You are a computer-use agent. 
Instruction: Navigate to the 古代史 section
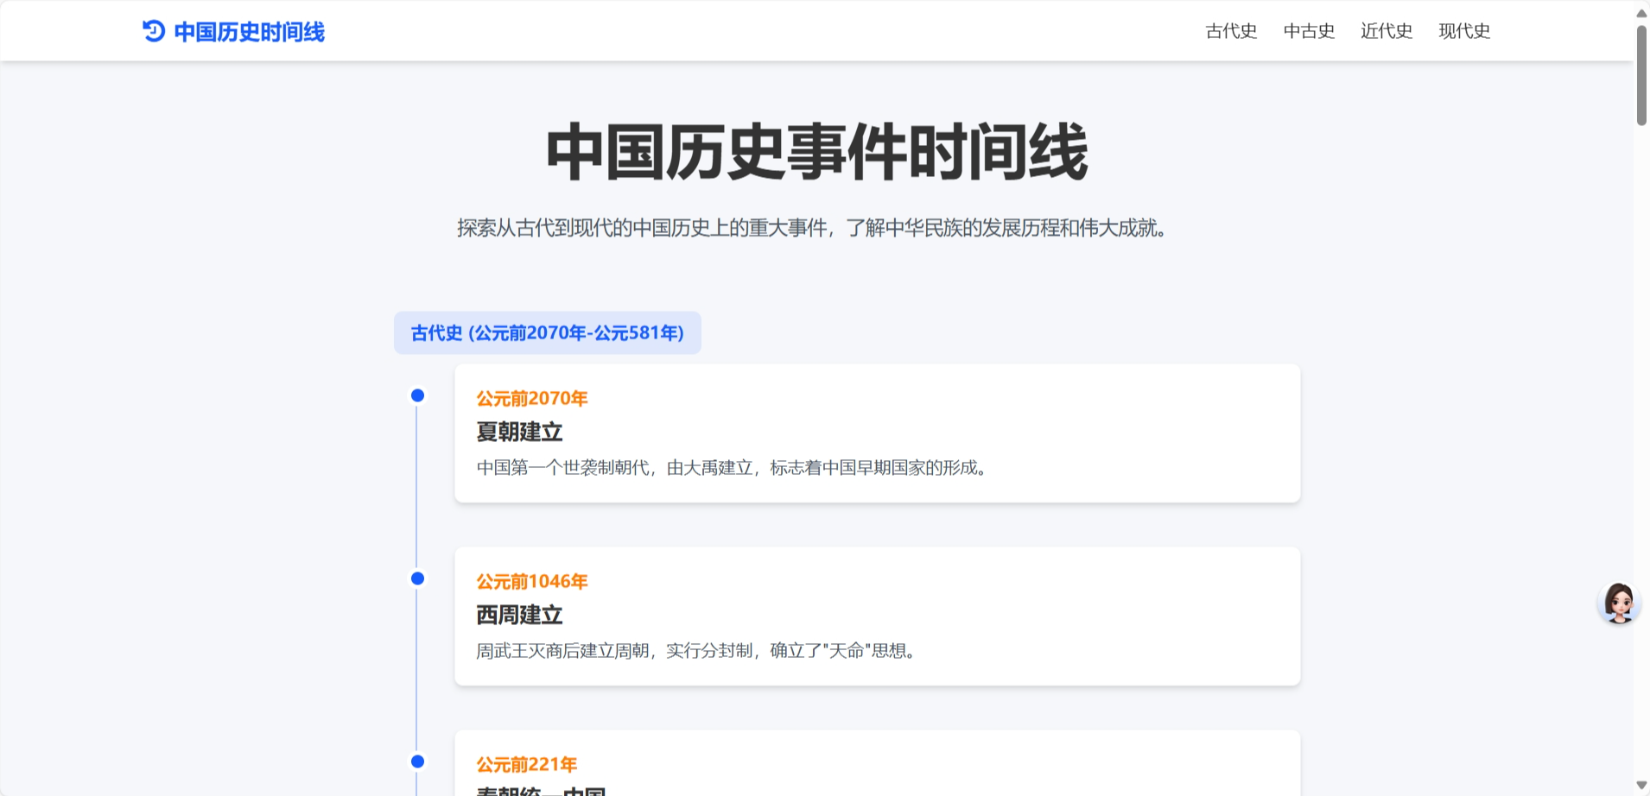(x=1231, y=31)
